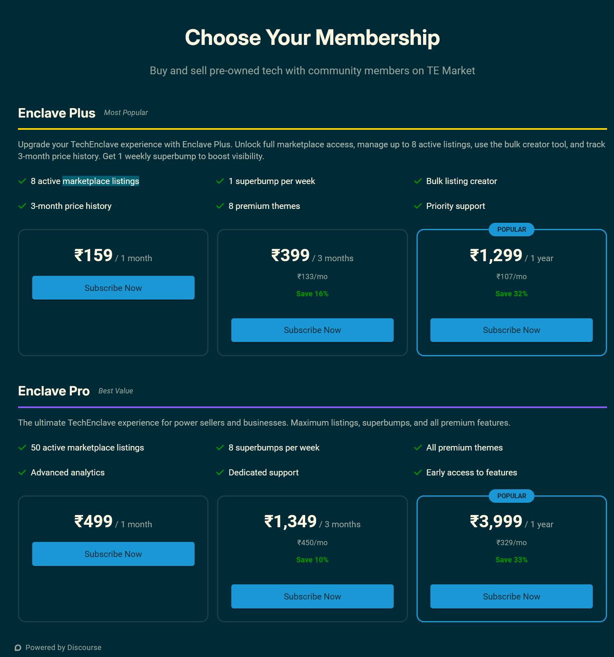Click checkmark icon beside Bulk listing creator

pos(418,181)
